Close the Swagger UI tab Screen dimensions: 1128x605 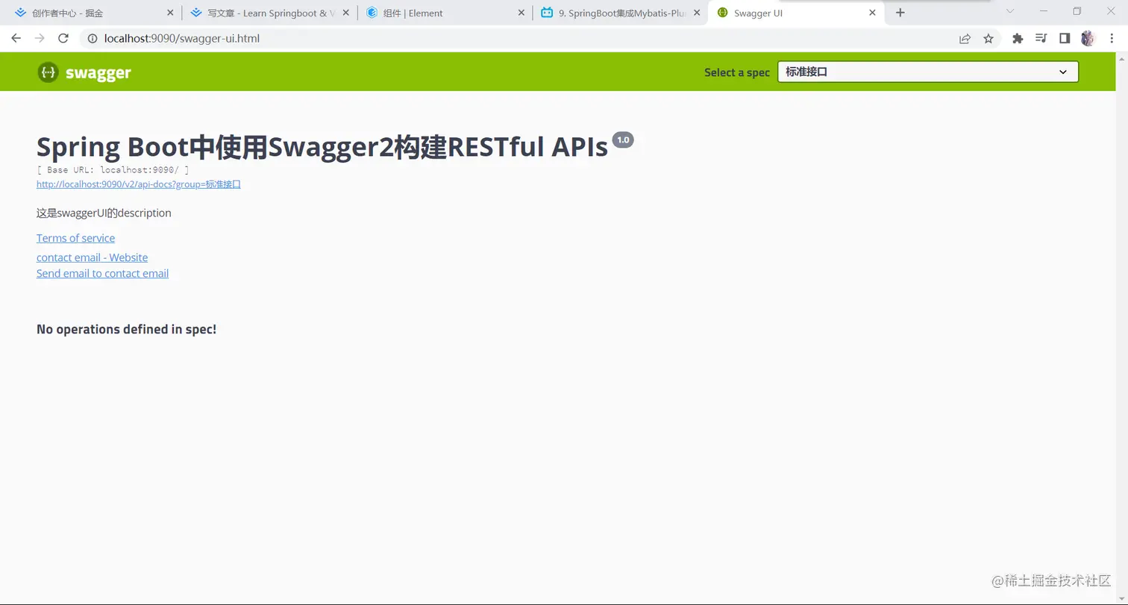(872, 13)
